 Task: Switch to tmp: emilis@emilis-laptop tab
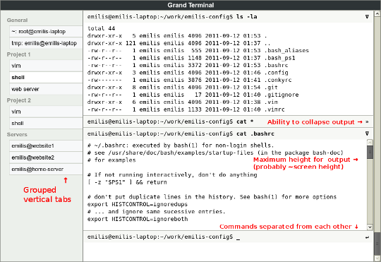tap(46, 43)
